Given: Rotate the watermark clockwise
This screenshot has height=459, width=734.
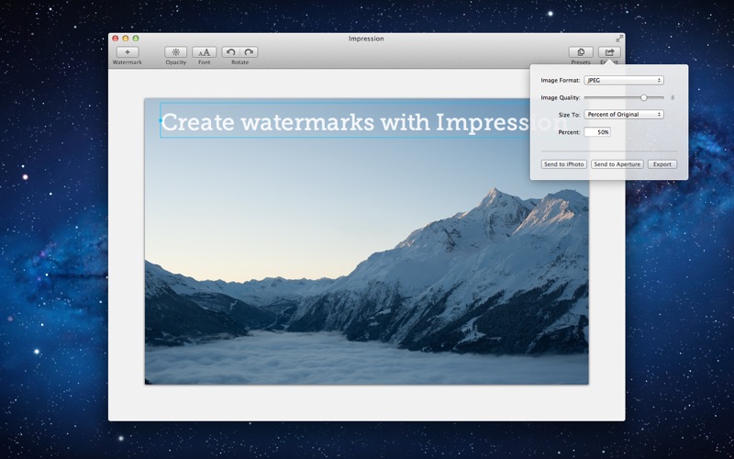Looking at the screenshot, I should [x=249, y=52].
